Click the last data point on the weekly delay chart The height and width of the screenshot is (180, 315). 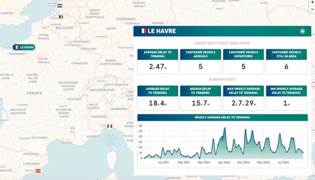303,152
